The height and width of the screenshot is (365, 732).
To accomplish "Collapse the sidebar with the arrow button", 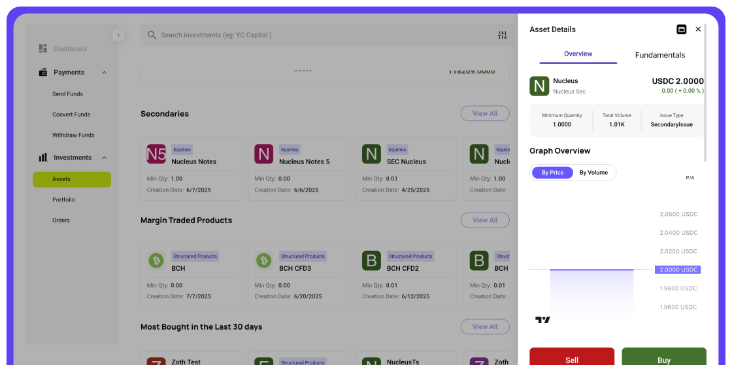I will pyautogui.click(x=118, y=35).
